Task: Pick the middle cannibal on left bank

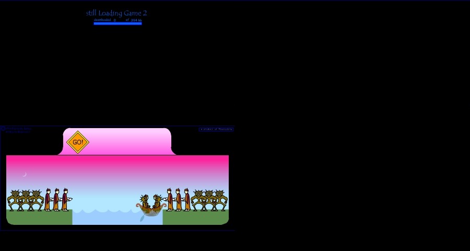Action: [x=25, y=200]
